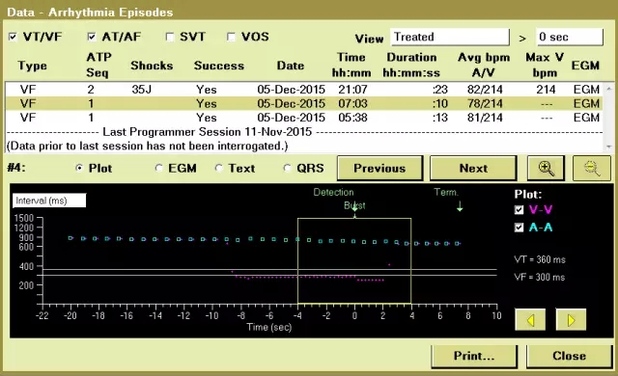This screenshot has height=376, width=618.
Task: Go to the Next episode
Action: tap(473, 169)
